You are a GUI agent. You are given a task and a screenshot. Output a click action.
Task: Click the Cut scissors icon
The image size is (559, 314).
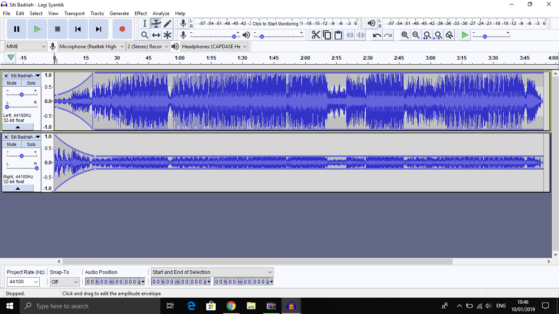coord(316,35)
